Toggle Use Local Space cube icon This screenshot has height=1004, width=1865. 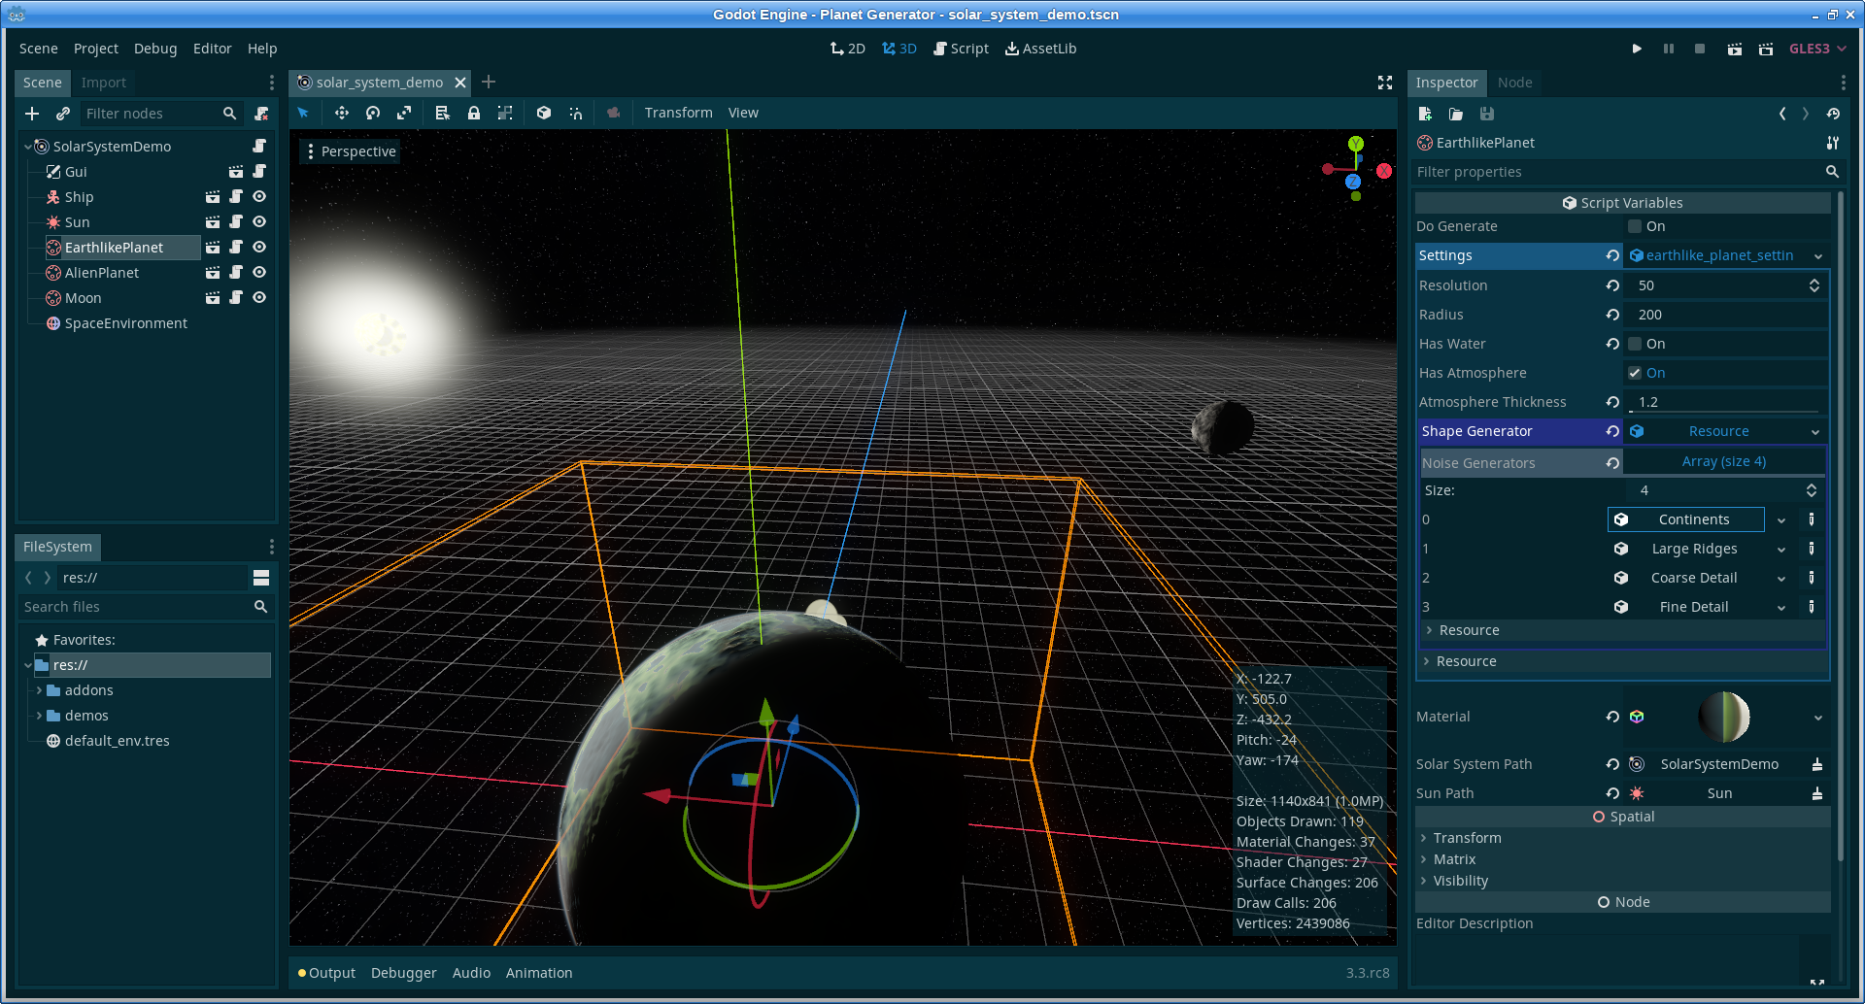coord(544,113)
